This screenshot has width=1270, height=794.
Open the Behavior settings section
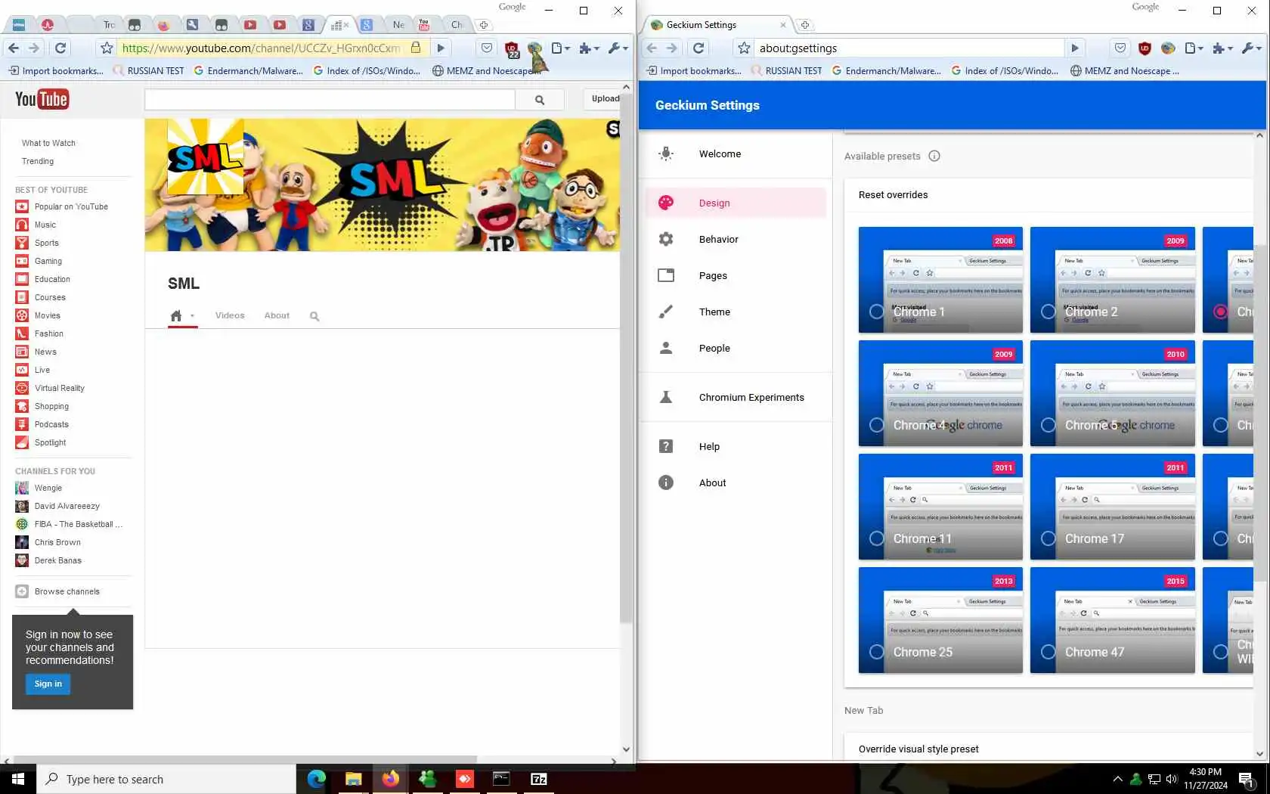point(736,239)
